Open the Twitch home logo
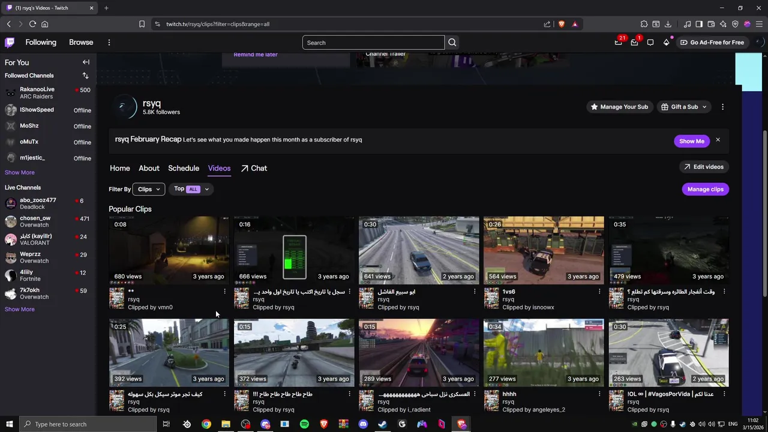Screen dimensions: 768x432 10,43
